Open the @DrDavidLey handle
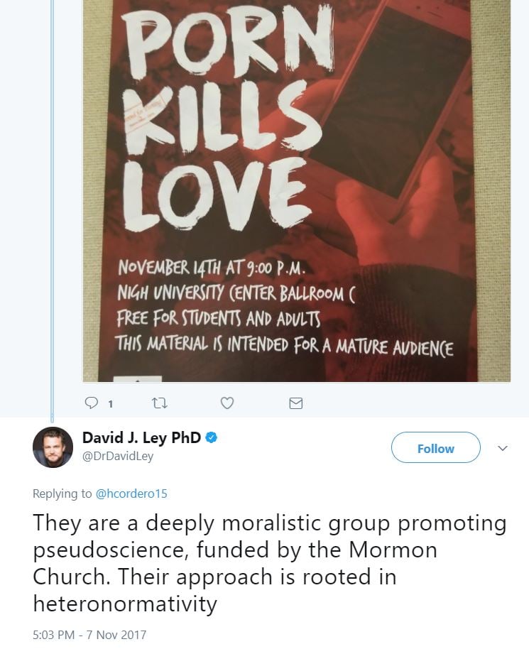The image size is (529, 649). (x=118, y=457)
